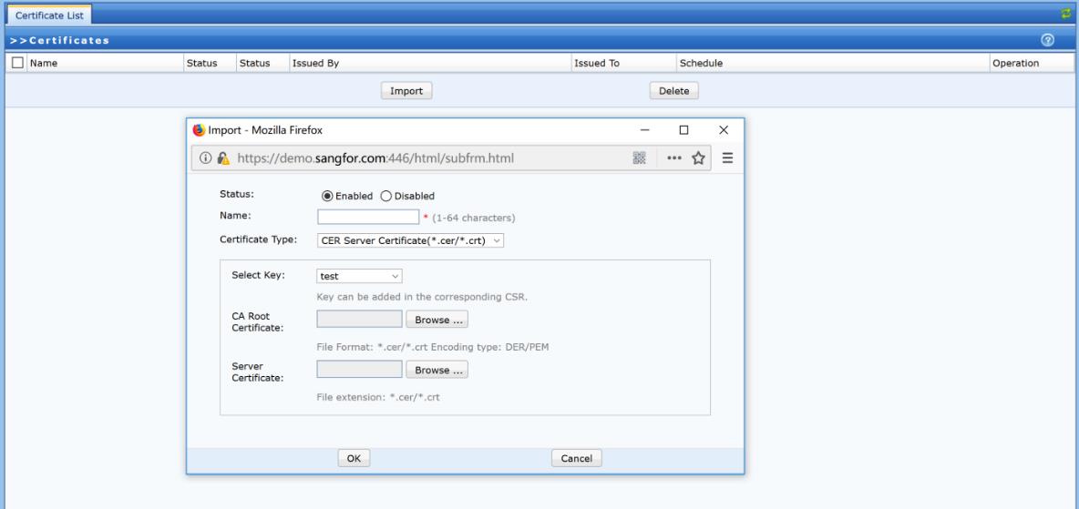Click the Import button in certificate list
The width and height of the screenshot is (1079, 509).
(x=406, y=91)
